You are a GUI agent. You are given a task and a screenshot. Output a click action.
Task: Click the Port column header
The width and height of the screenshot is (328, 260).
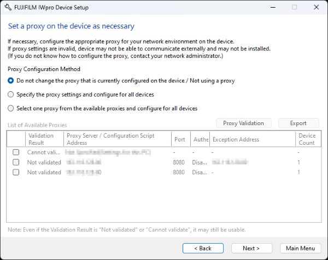click(x=181, y=139)
